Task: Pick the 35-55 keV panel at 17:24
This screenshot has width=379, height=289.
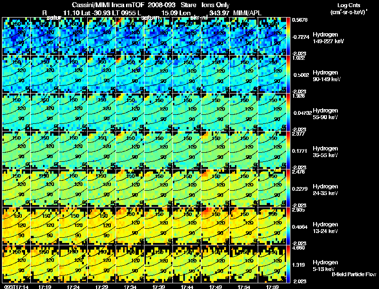Action: point(73,150)
